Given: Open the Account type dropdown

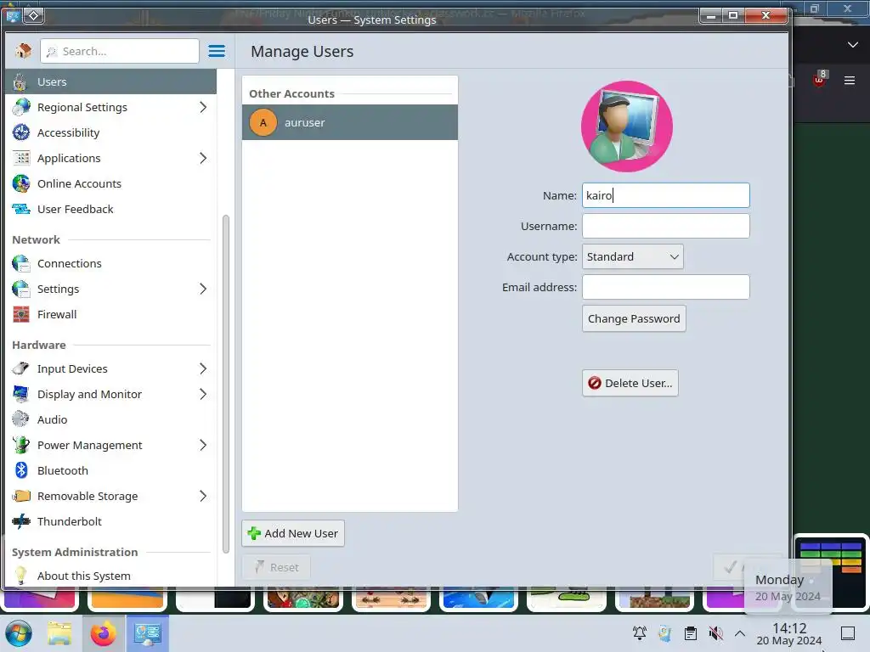Looking at the screenshot, I should tap(632, 256).
